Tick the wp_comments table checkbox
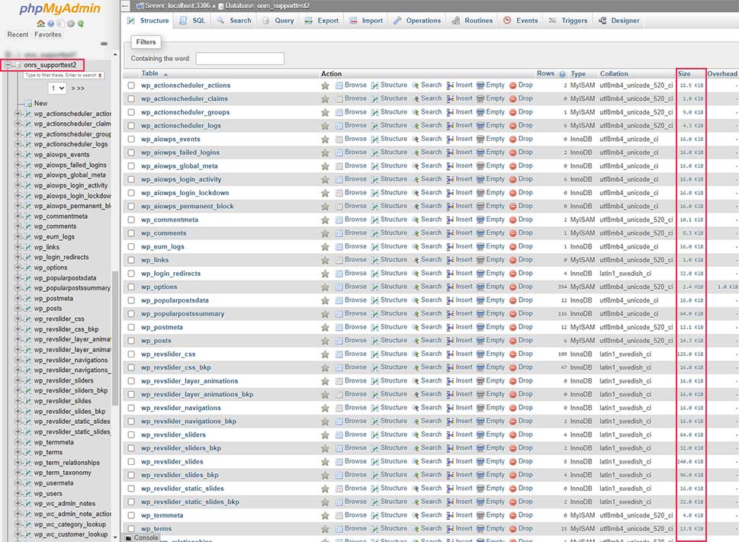This screenshot has height=542, width=739. click(x=131, y=233)
